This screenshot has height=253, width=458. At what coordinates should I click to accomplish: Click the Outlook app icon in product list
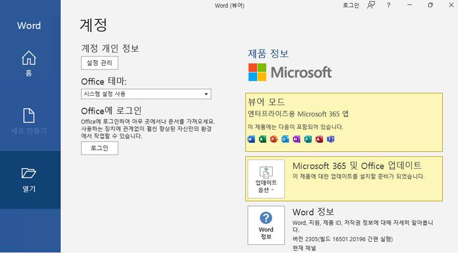(x=285, y=140)
